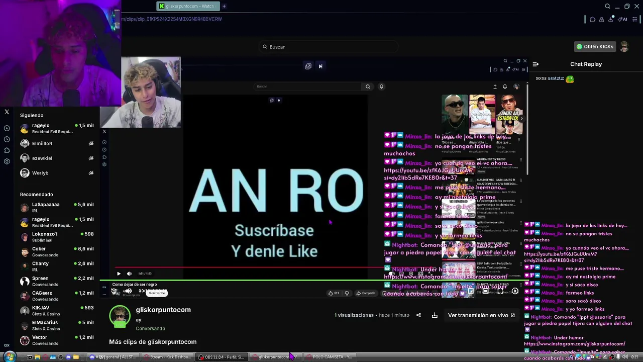Viewport: 643px width, 362px height.
Task: Click the Compartir share button
Action: pos(365,293)
